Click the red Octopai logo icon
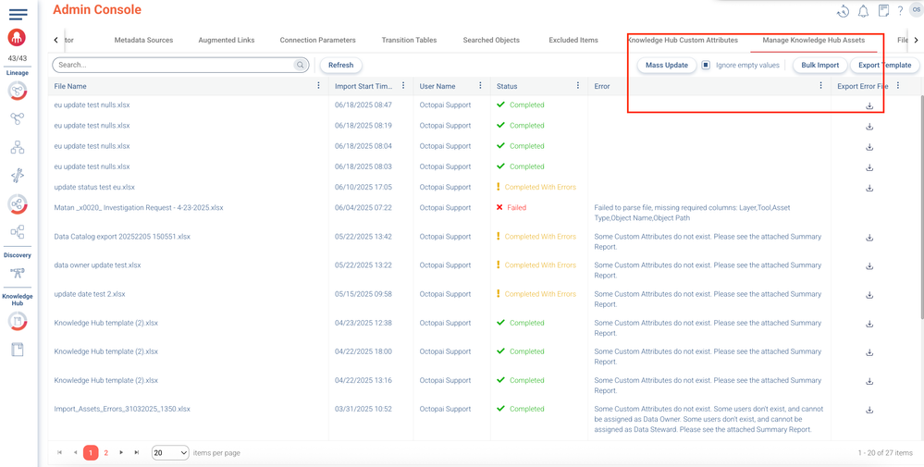 pyautogui.click(x=17, y=38)
